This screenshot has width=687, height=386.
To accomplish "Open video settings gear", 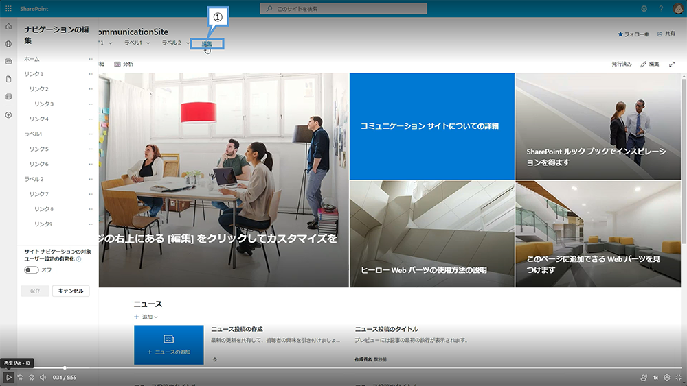I will [667, 377].
